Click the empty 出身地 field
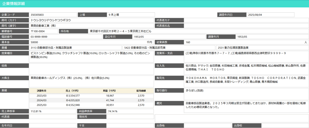Screen dimensions: 309x128 pyautogui.click(x=207, y=126)
